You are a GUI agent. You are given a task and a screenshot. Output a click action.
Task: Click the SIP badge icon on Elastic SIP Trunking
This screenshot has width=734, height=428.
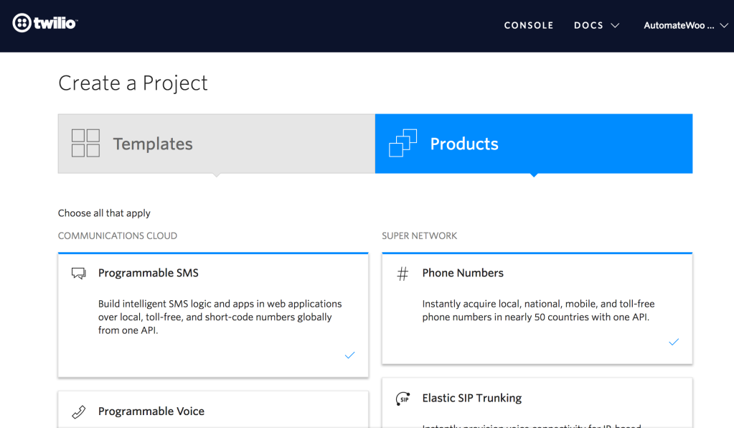(403, 398)
